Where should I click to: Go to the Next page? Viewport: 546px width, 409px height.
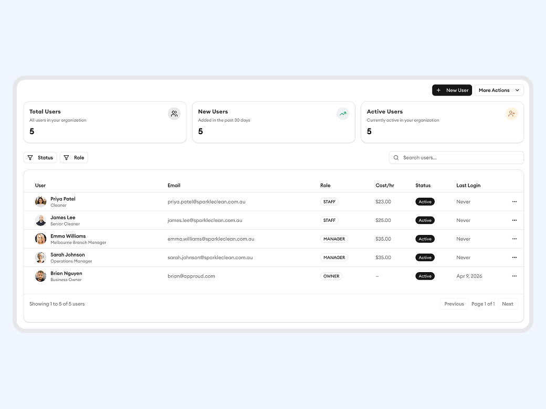(507, 304)
